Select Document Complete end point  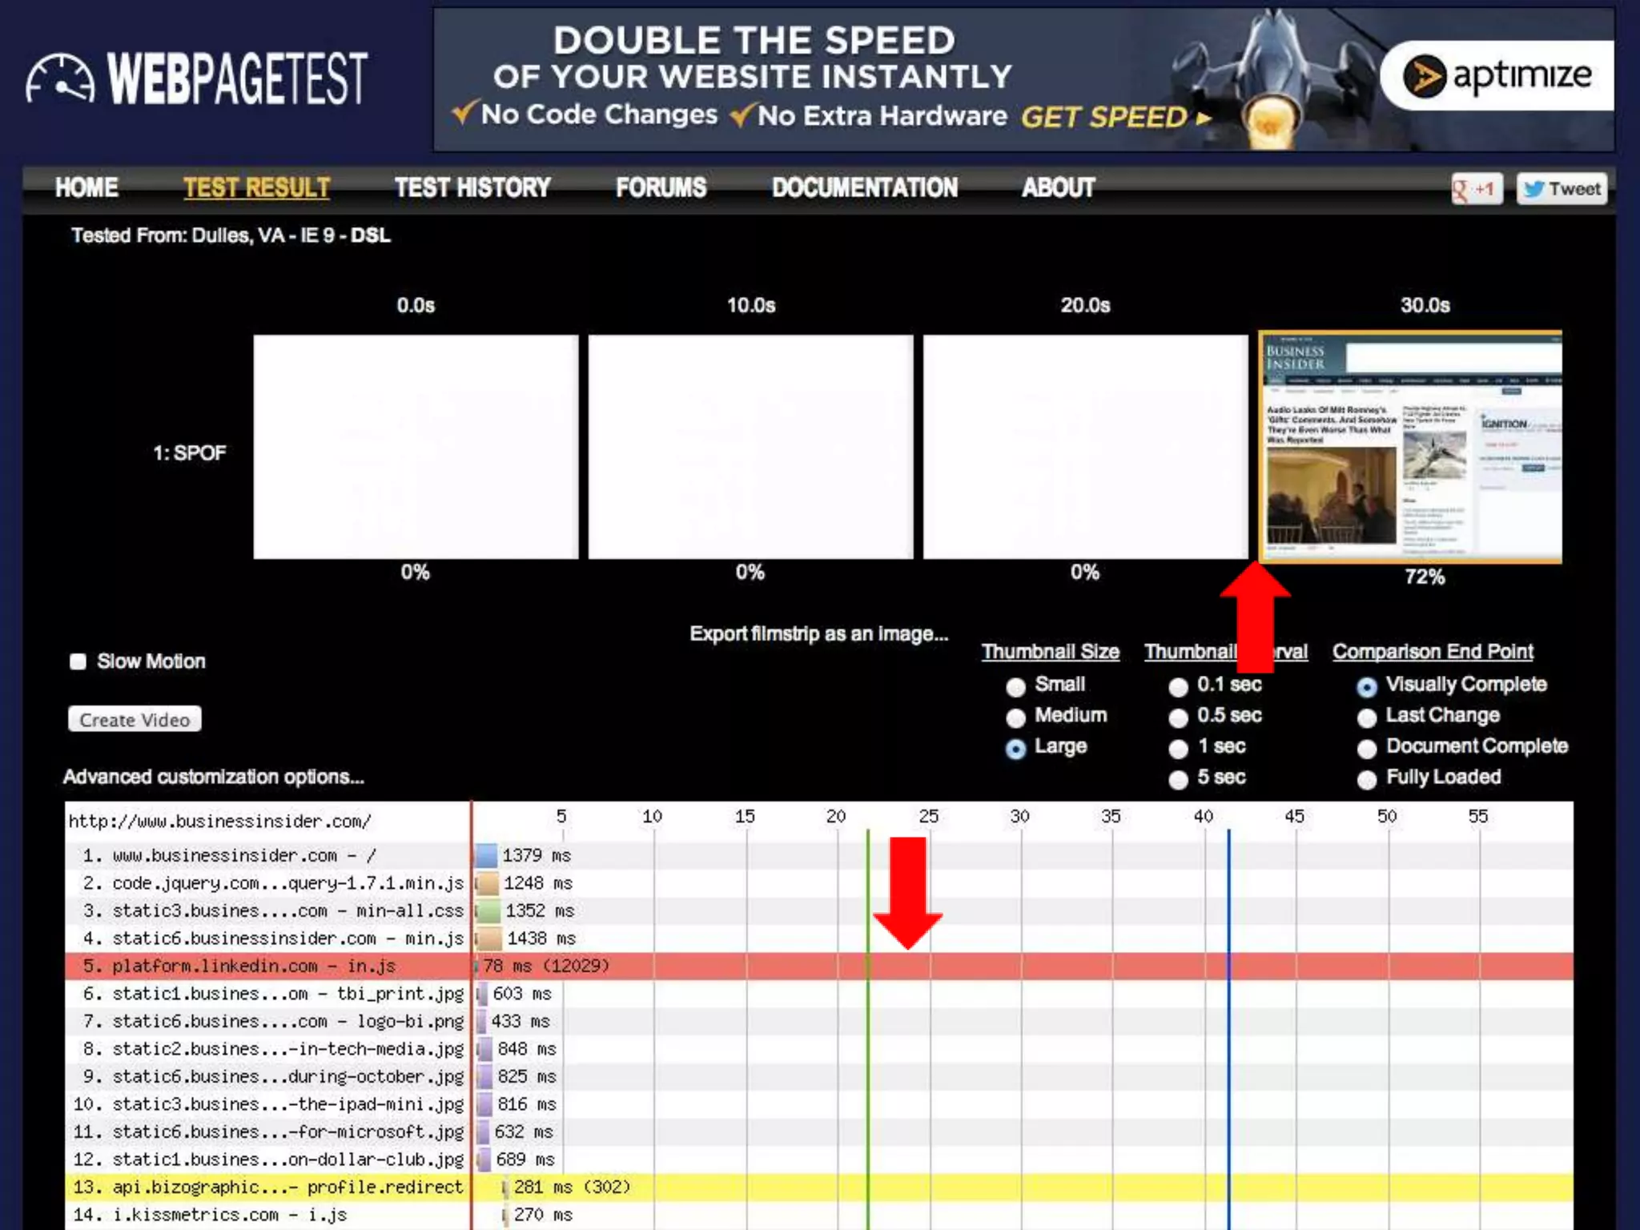pos(1367,748)
